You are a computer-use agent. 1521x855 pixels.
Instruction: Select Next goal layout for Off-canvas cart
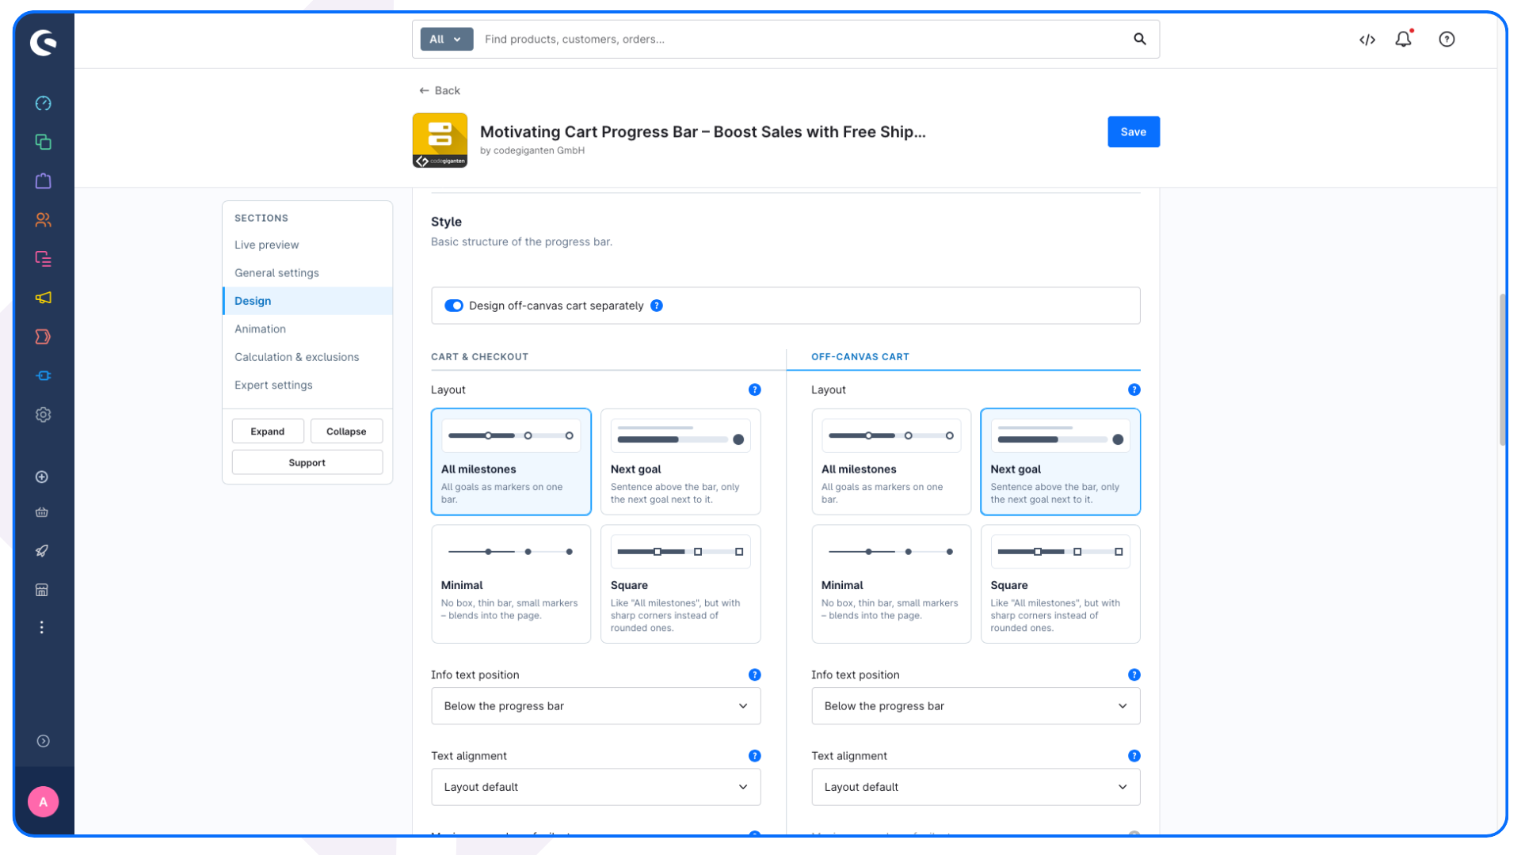point(1060,462)
